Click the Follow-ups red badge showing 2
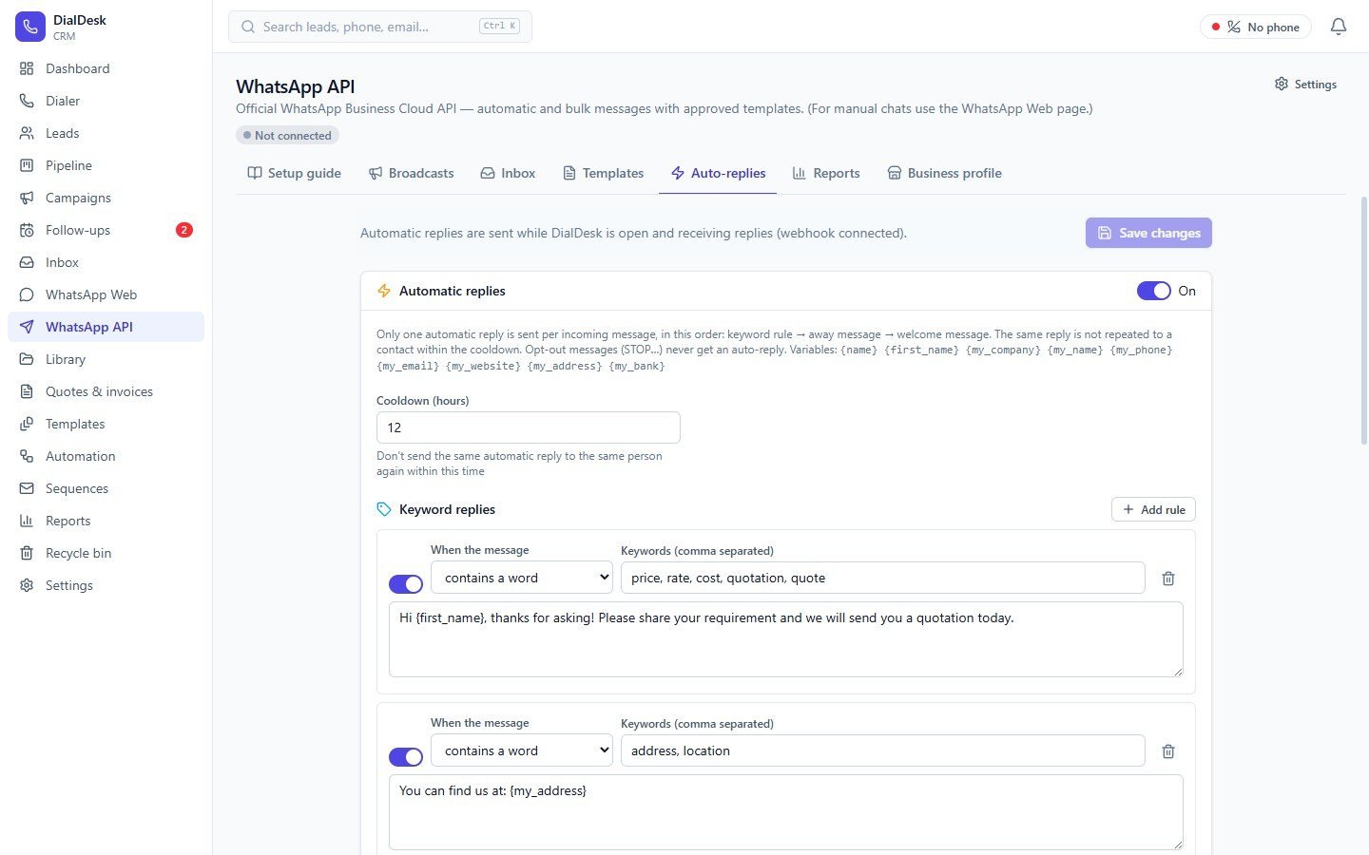This screenshot has width=1369, height=855. 184,230
